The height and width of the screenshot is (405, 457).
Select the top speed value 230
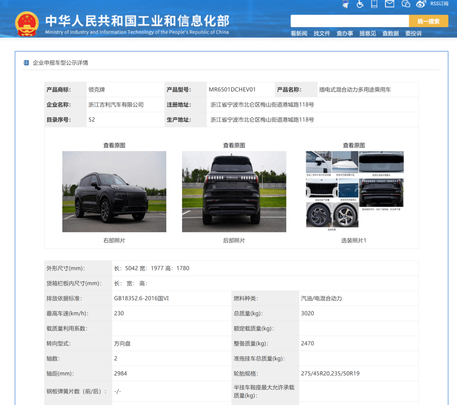click(119, 314)
